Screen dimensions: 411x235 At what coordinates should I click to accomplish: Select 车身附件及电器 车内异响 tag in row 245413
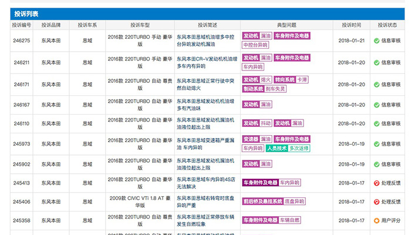271,183
